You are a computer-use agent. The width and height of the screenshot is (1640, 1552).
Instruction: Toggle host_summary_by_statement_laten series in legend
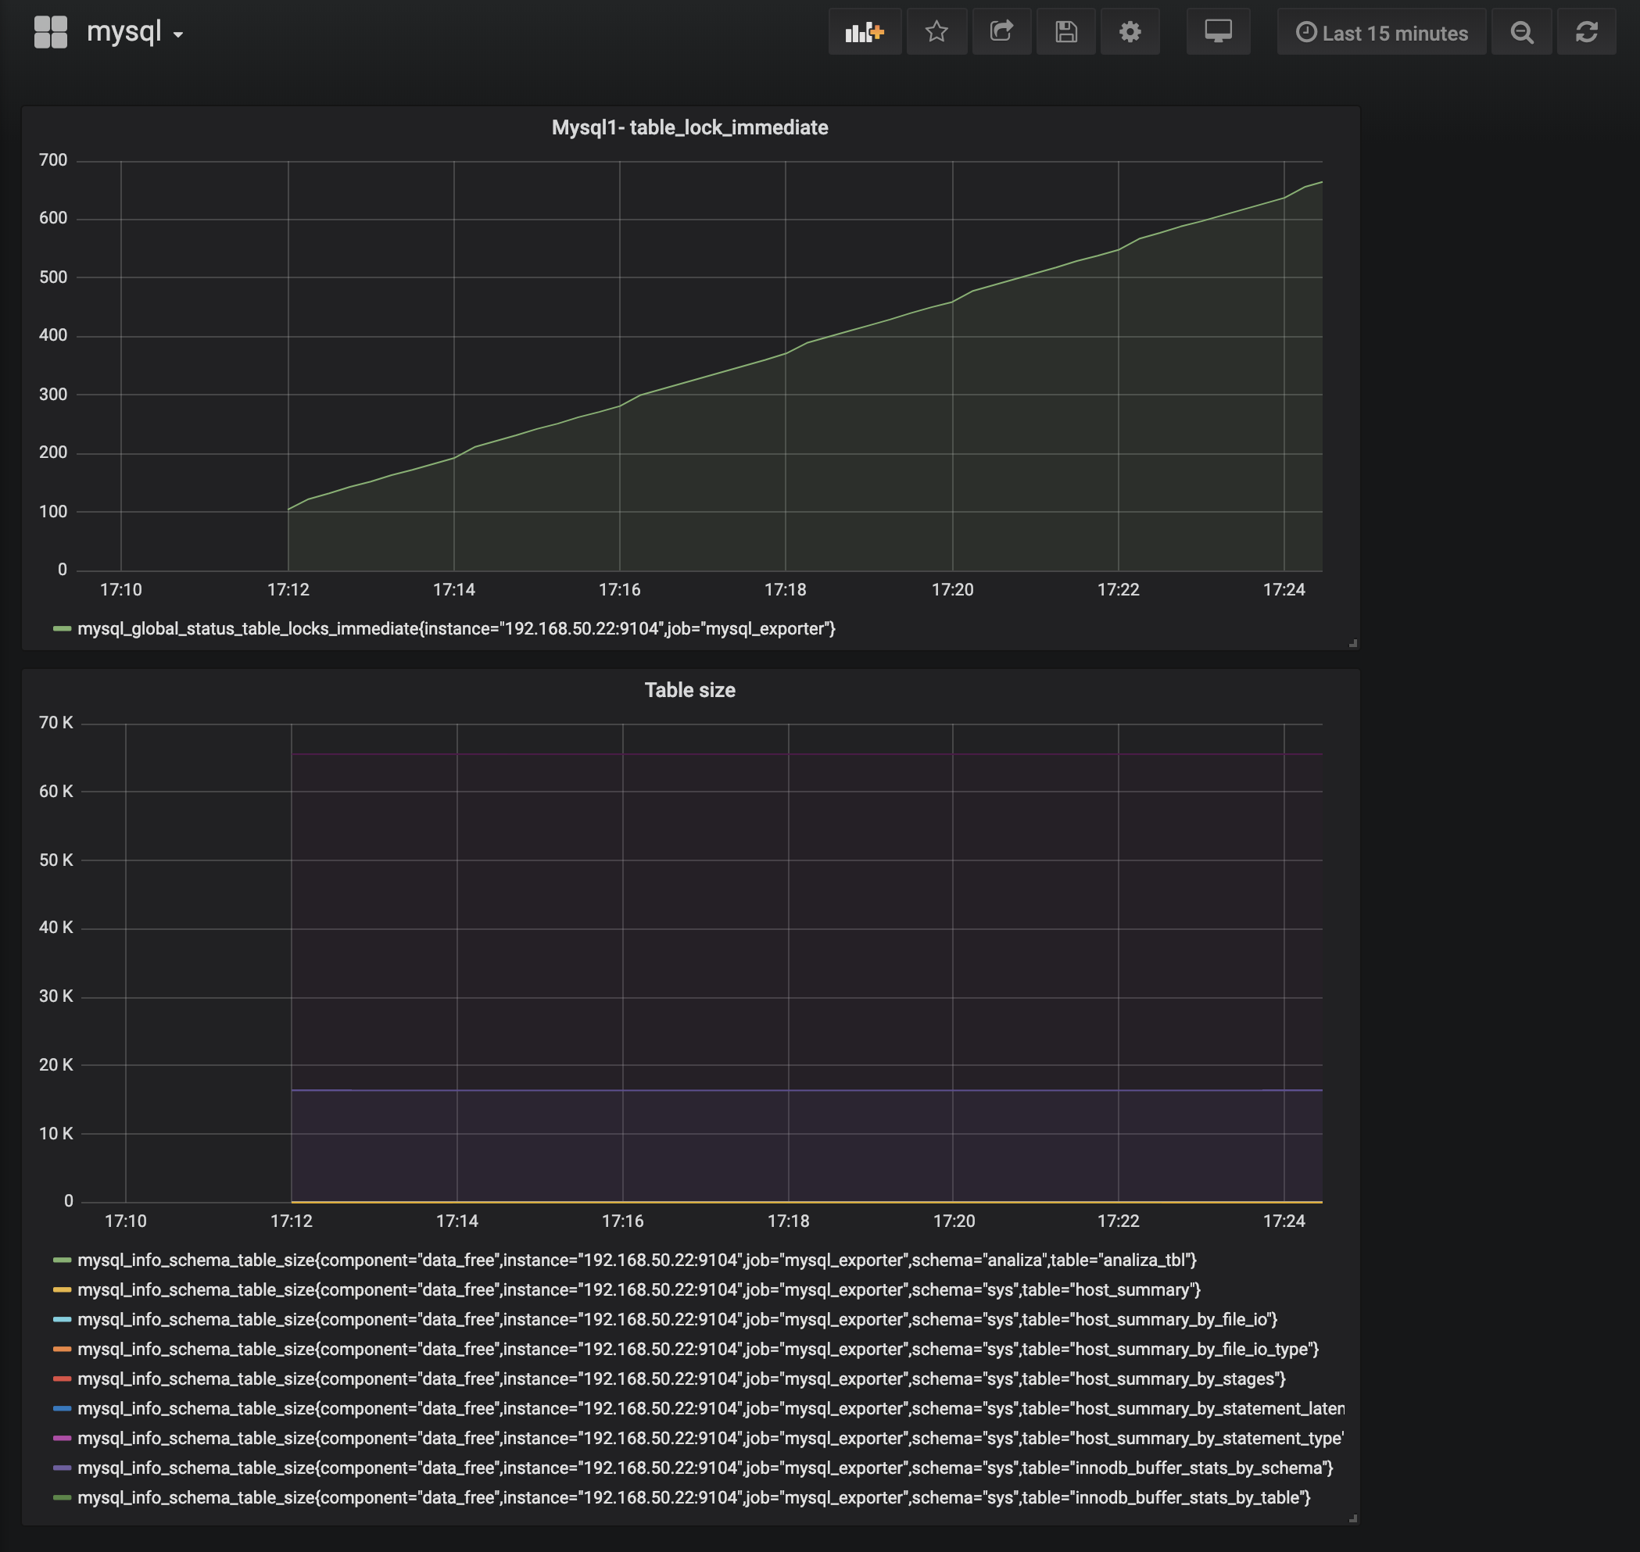tap(711, 1409)
